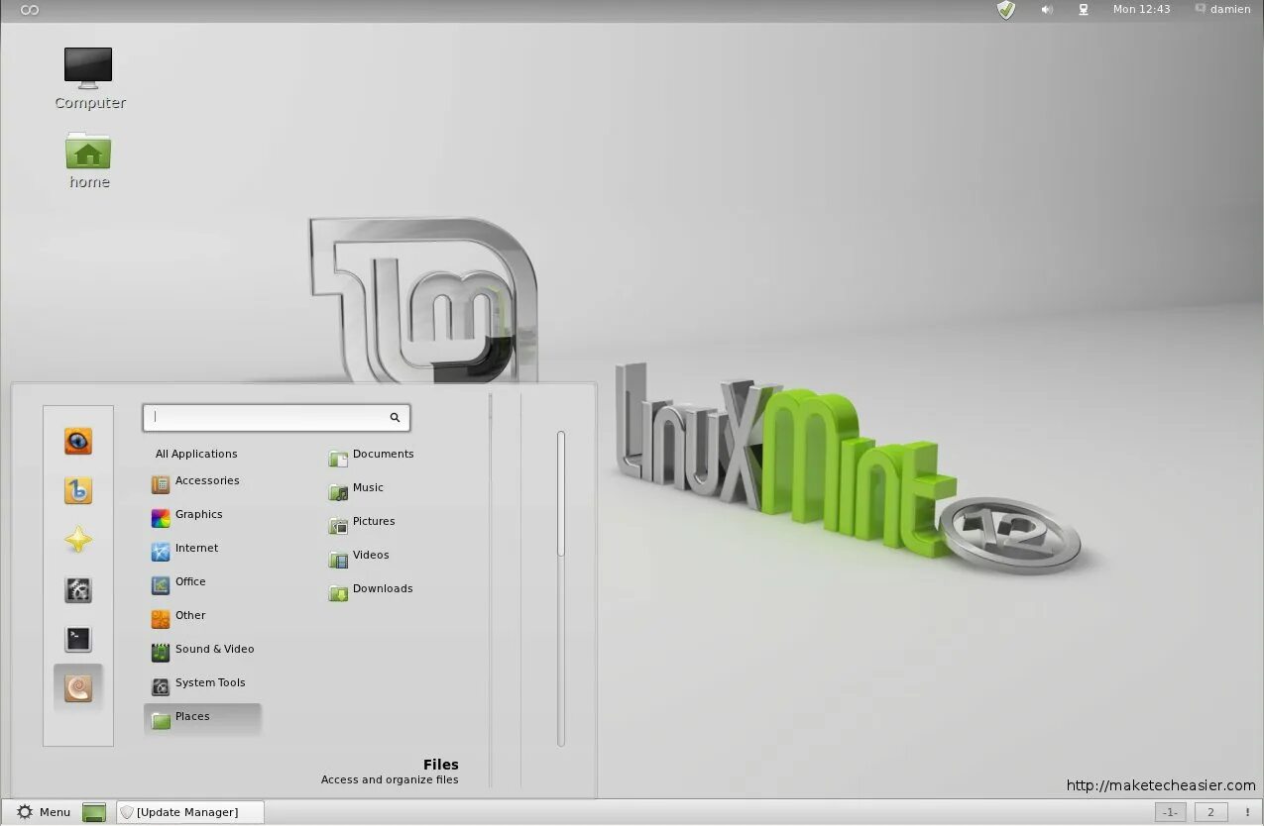Click the show desktop icon beside Menu
Image resolution: width=1264 pixels, height=826 pixels.
(94, 813)
